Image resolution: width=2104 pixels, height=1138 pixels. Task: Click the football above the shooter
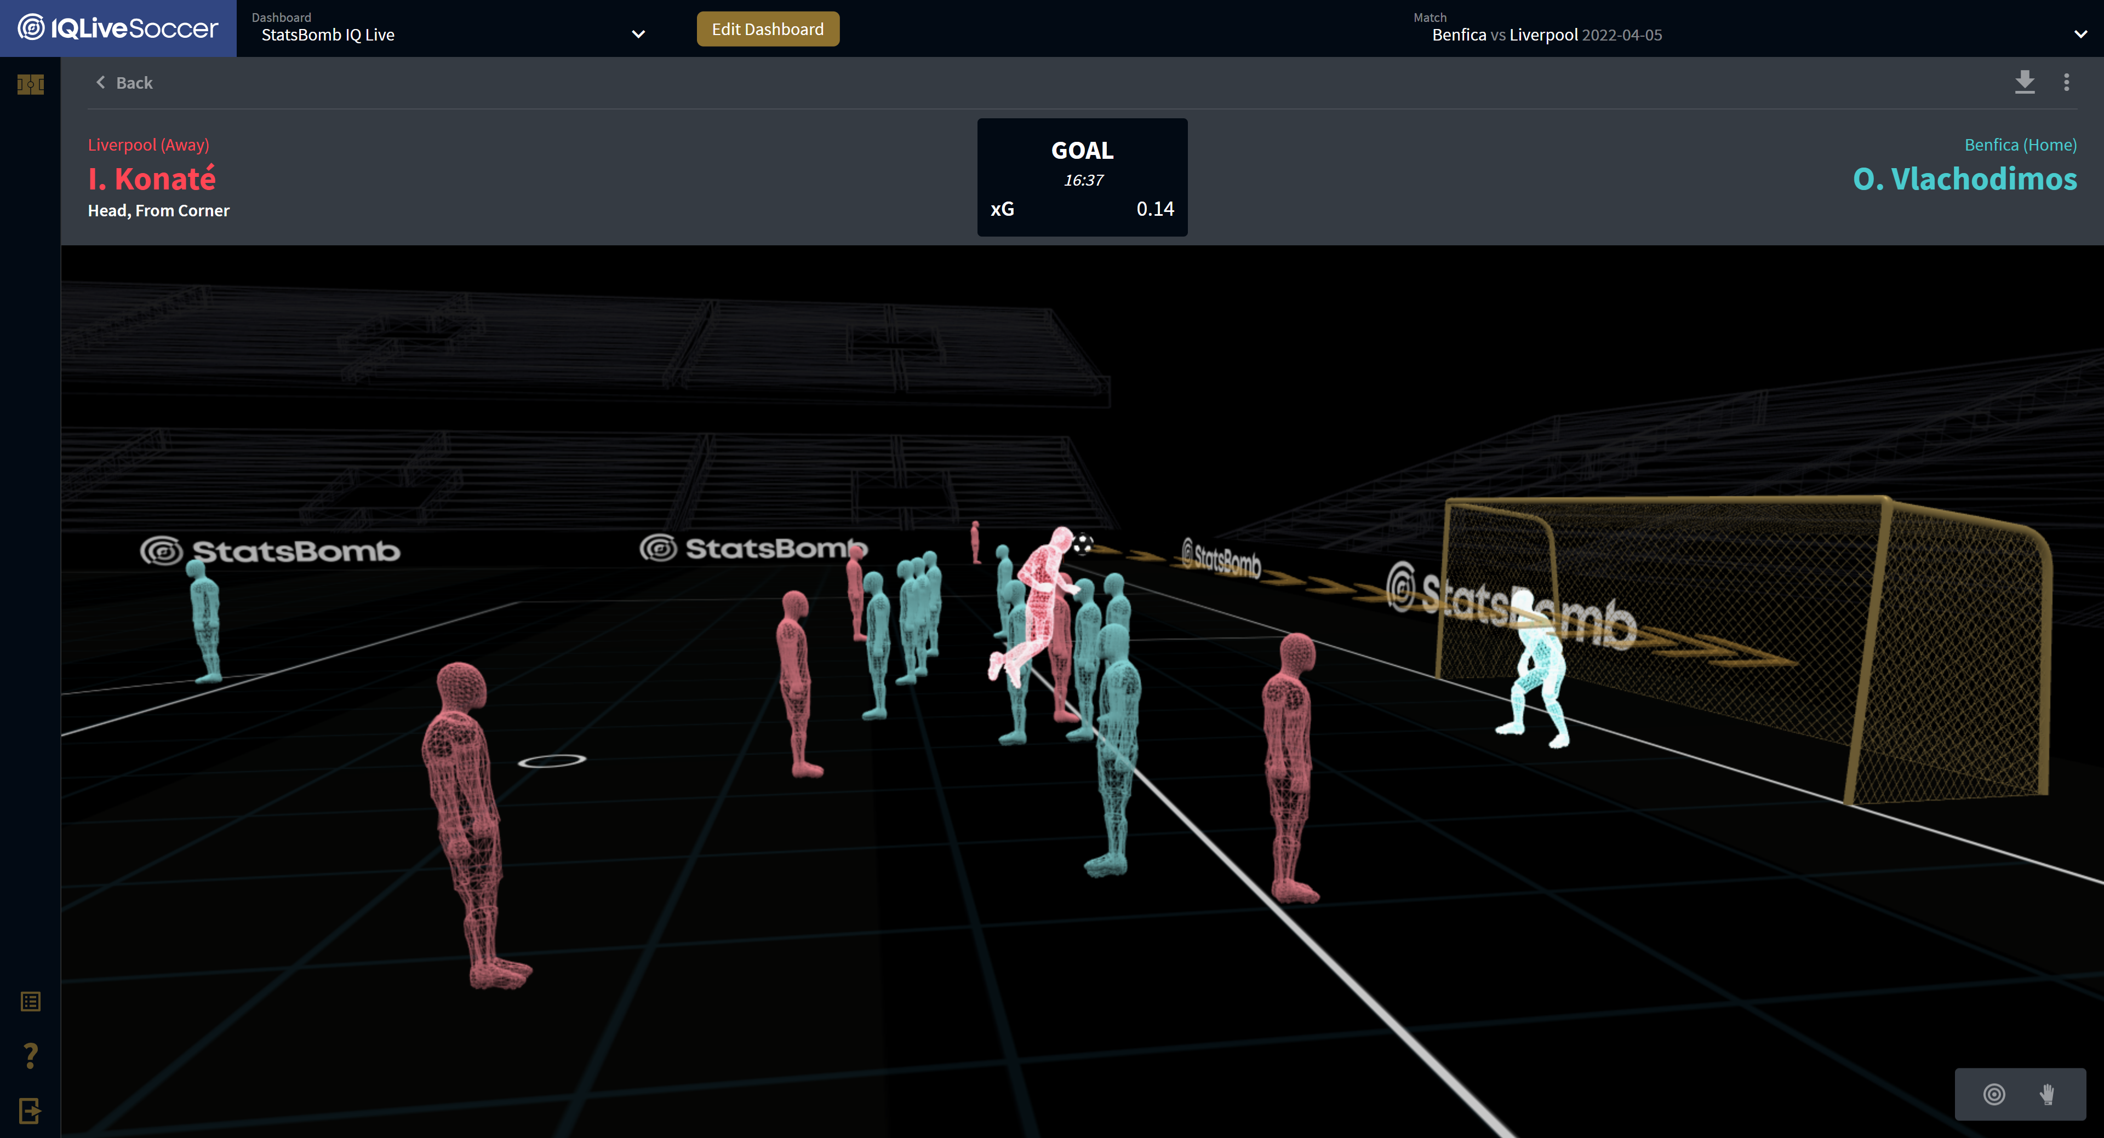[1083, 544]
